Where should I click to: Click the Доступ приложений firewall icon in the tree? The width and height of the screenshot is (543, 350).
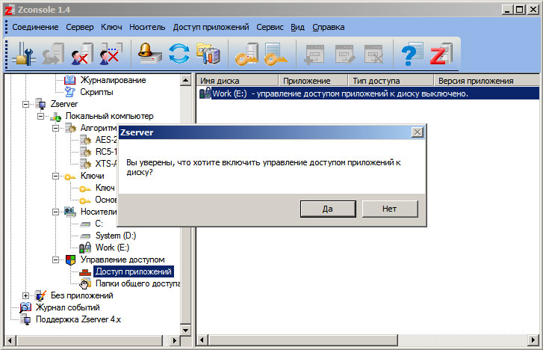click(x=85, y=271)
